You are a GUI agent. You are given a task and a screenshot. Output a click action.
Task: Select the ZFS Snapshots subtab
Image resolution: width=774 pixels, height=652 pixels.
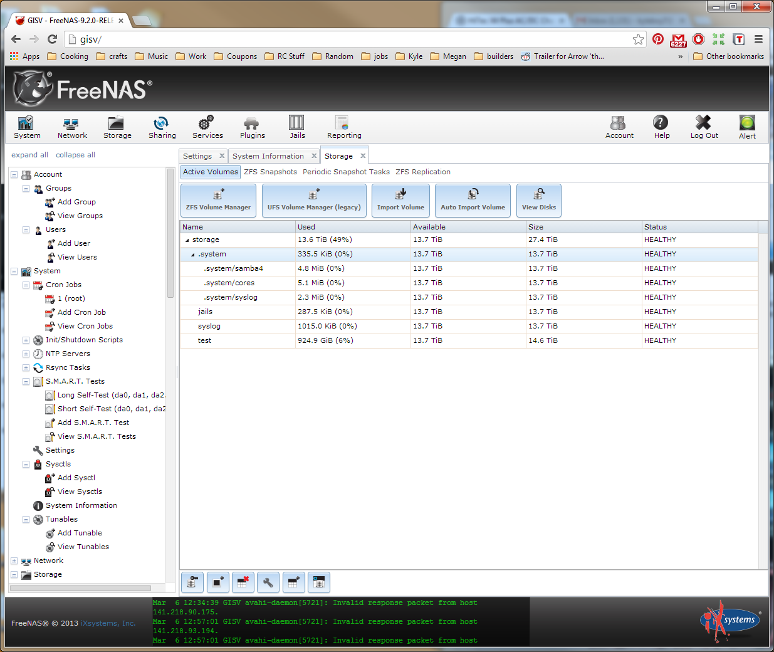tap(271, 172)
